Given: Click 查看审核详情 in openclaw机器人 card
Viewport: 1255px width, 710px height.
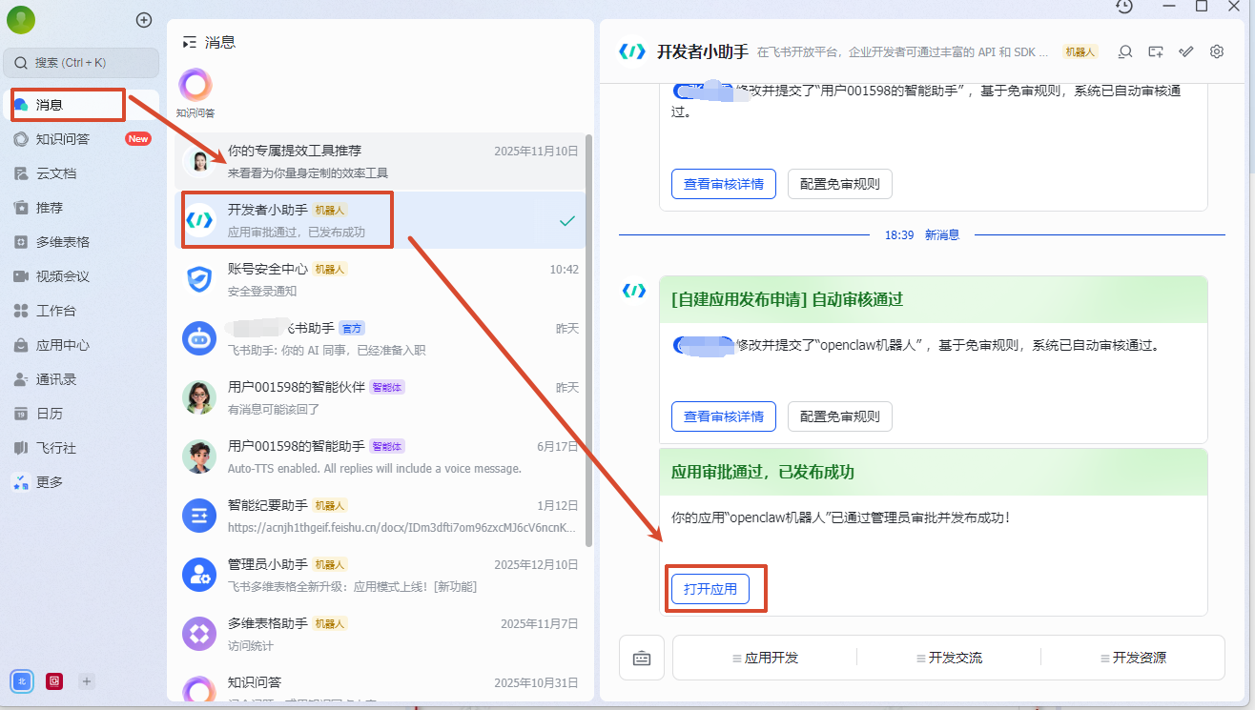Looking at the screenshot, I should [x=724, y=416].
